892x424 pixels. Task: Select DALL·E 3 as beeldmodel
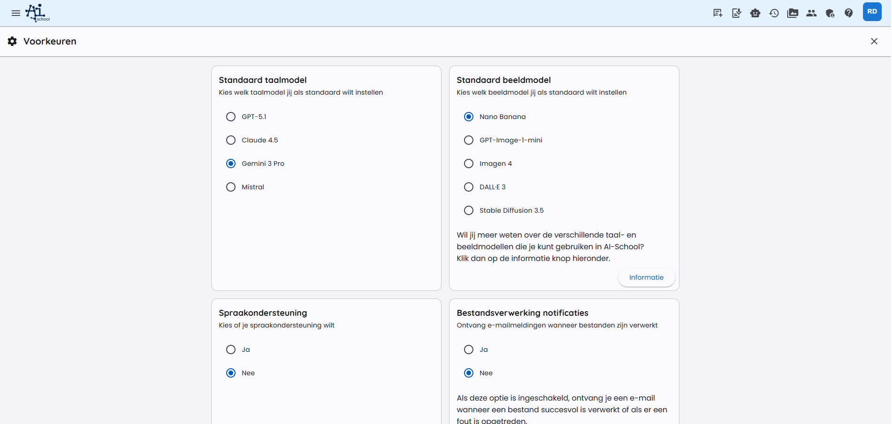[469, 187]
